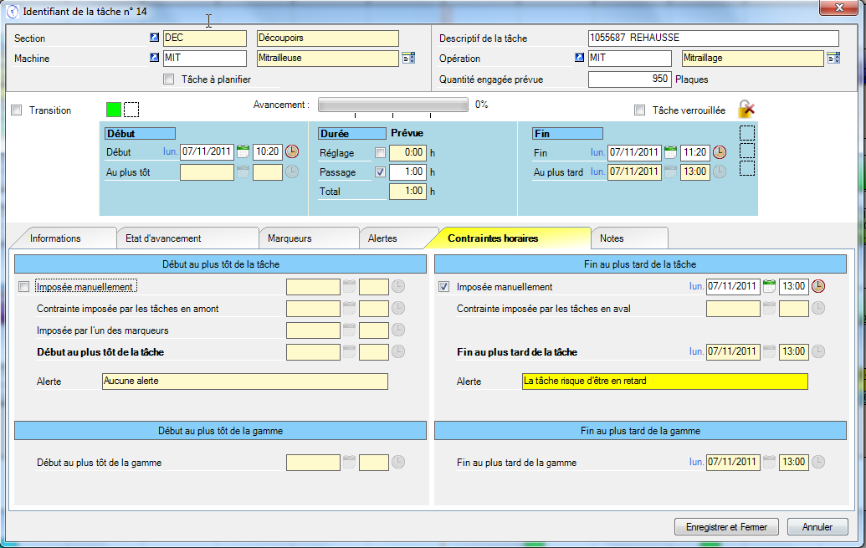
Task: Edit the Descriptif de la tâche field
Action: 714,38
